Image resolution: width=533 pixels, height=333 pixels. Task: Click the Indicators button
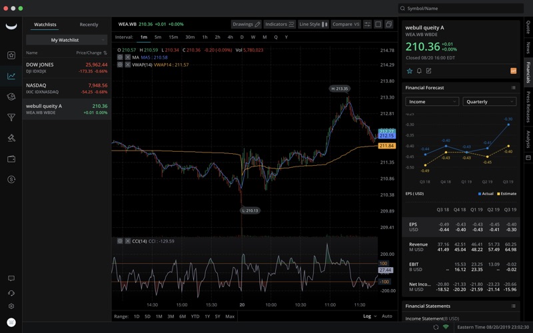pyautogui.click(x=280, y=25)
